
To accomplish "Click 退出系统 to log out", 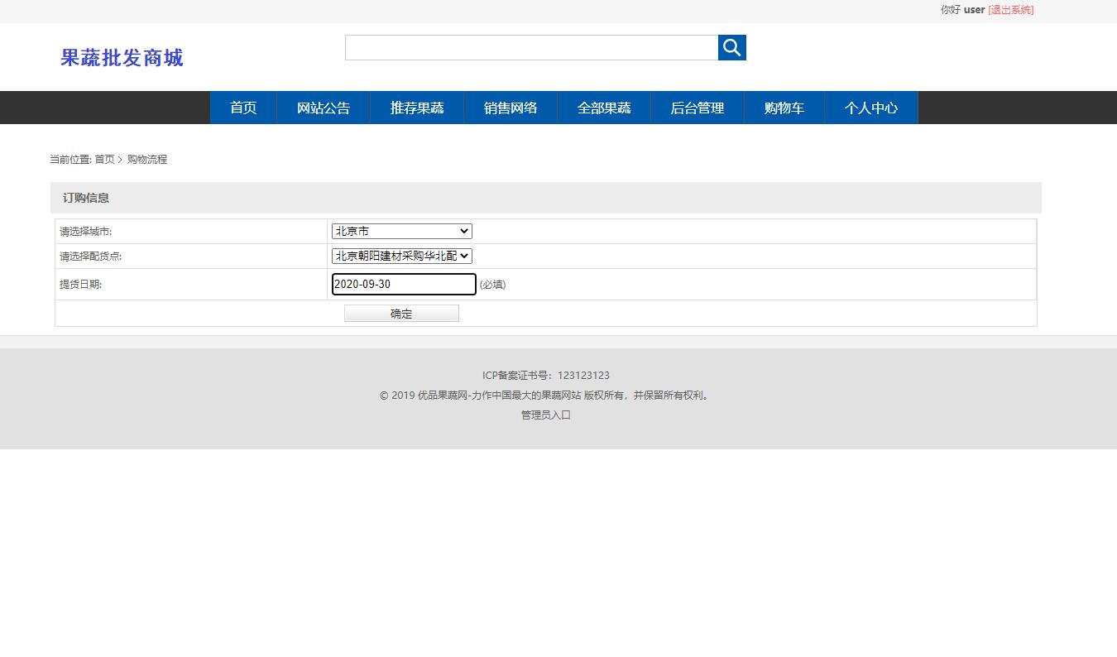I will coord(1010,9).
